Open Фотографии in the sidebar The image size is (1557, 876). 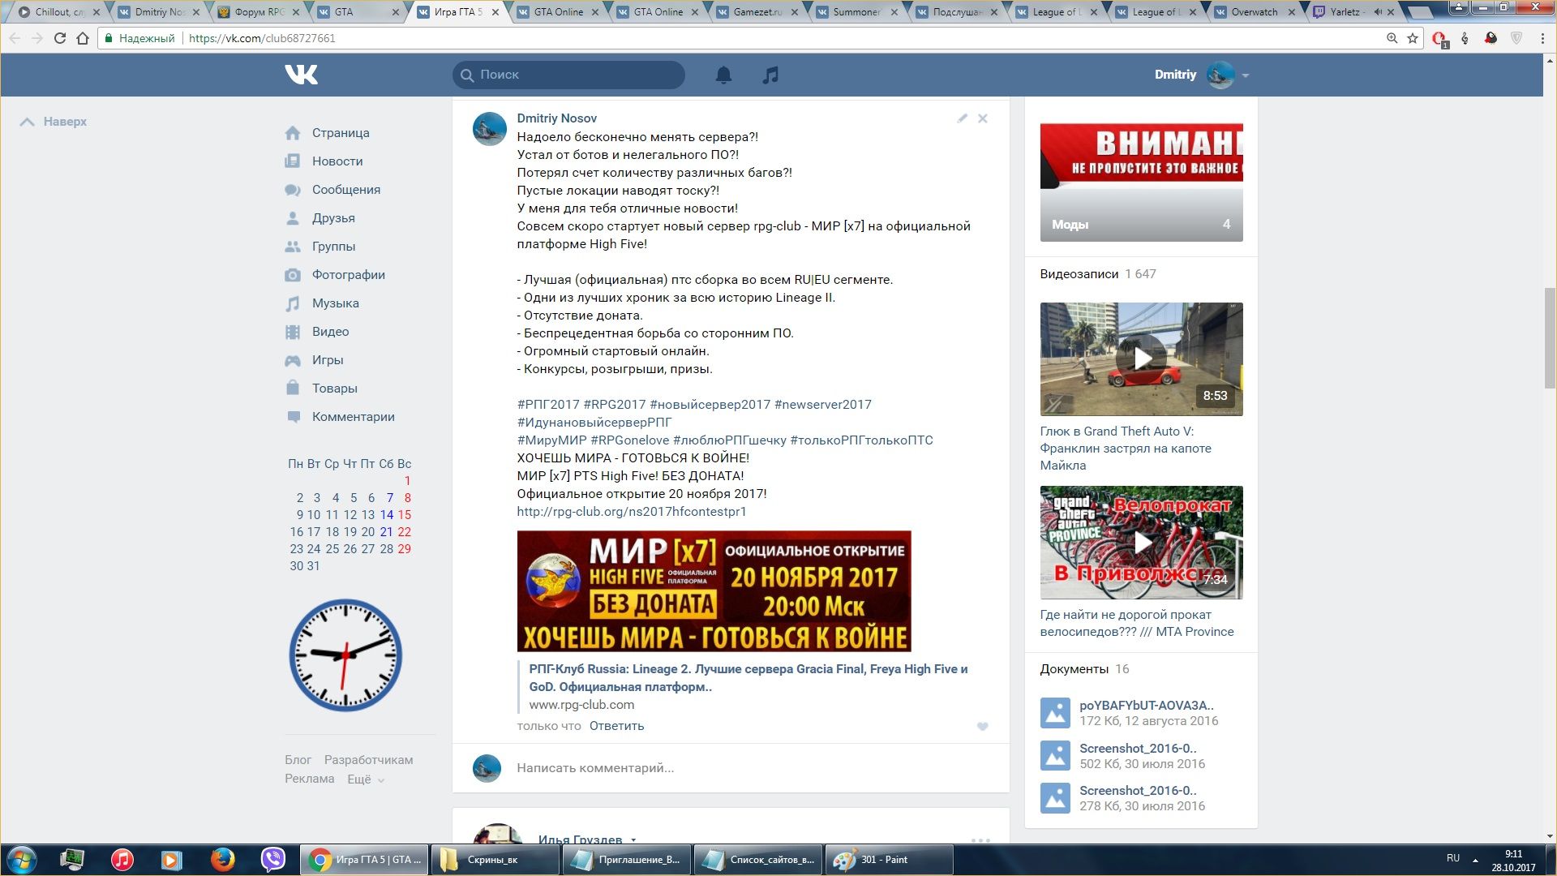pyautogui.click(x=349, y=275)
